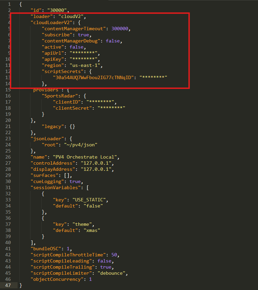Viewport: 258px width, 290px height.
Task: Click the "scriptCompileTrailing" key
Action: [63, 267]
